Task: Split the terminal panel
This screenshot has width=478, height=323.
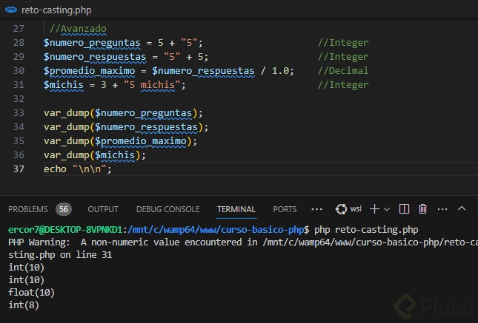Action: click(405, 209)
